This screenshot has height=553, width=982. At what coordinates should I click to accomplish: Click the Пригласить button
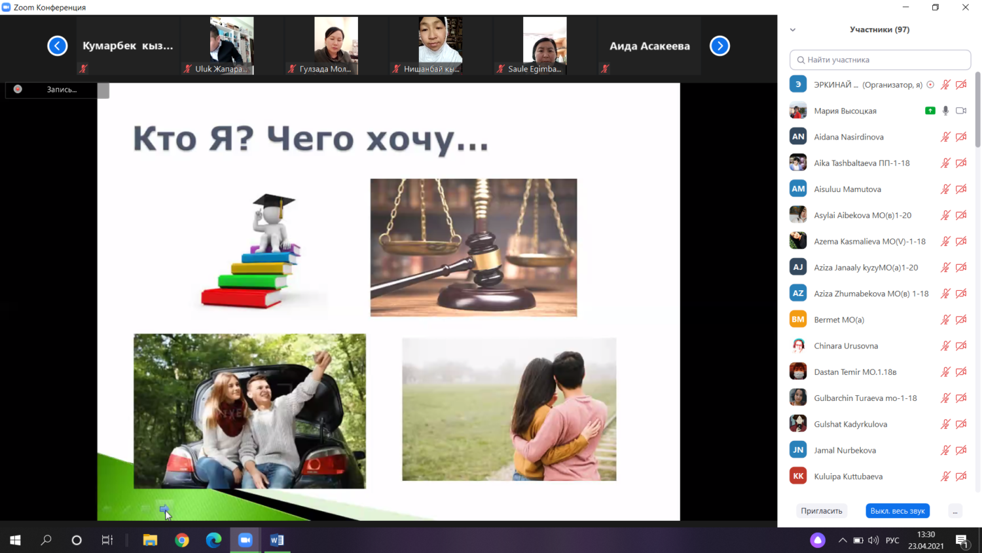(822, 511)
